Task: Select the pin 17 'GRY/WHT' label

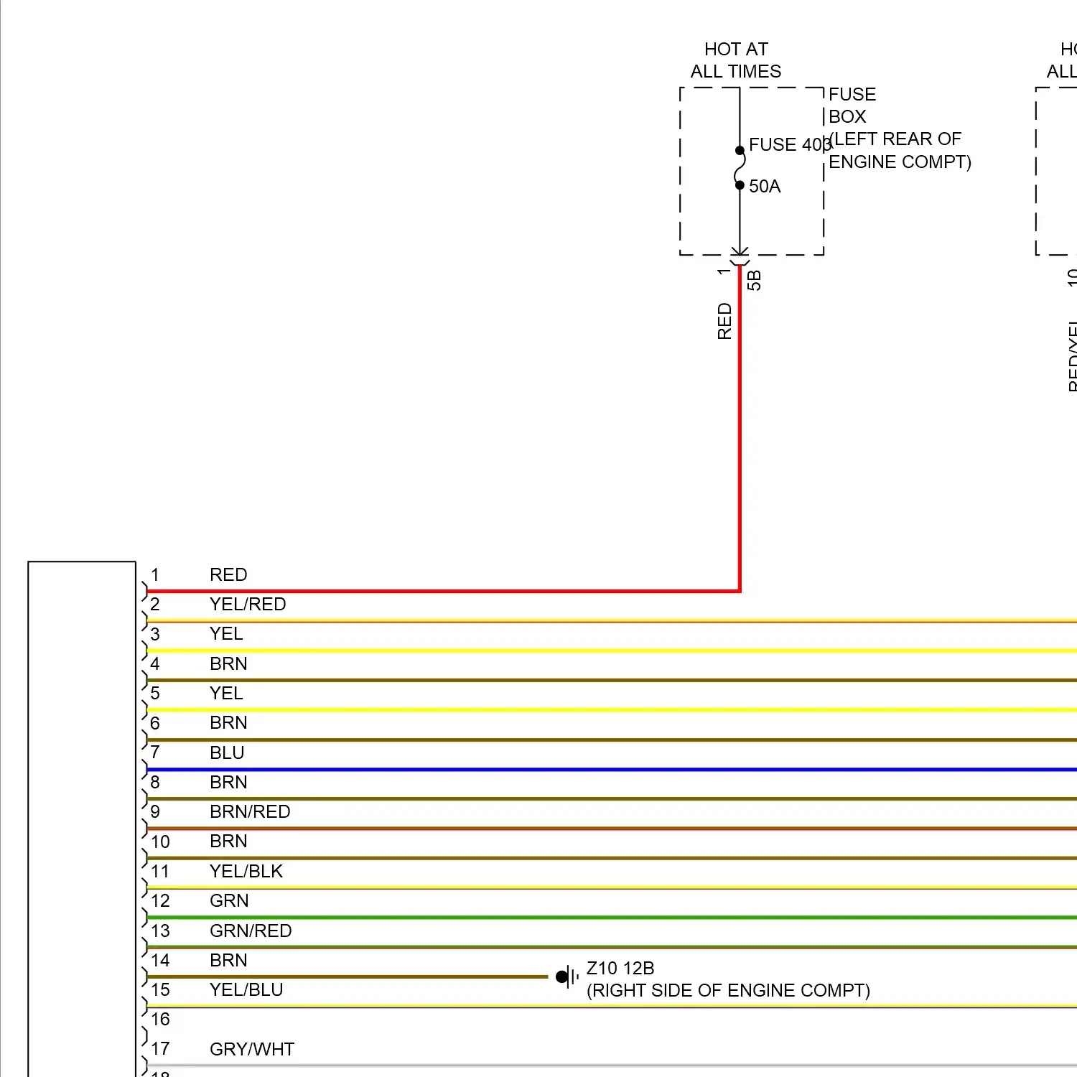Action: click(x=252, y=1049)
